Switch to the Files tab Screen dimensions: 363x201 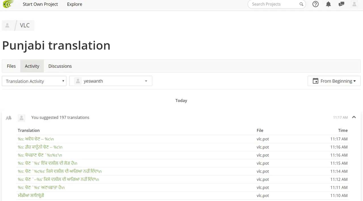tap(11, 66)
